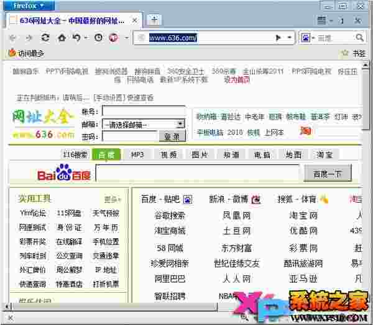Screen dimensions: 373x325
Task: Switch to the 视频 search tab
Action: tap(168, 155)
